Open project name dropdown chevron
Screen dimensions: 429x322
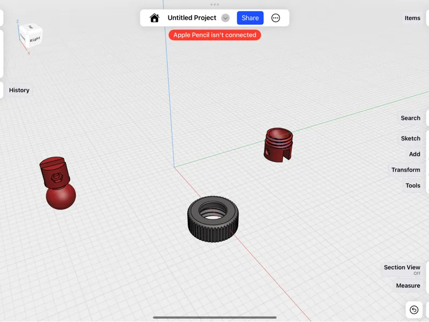click(x=225, y=18)
